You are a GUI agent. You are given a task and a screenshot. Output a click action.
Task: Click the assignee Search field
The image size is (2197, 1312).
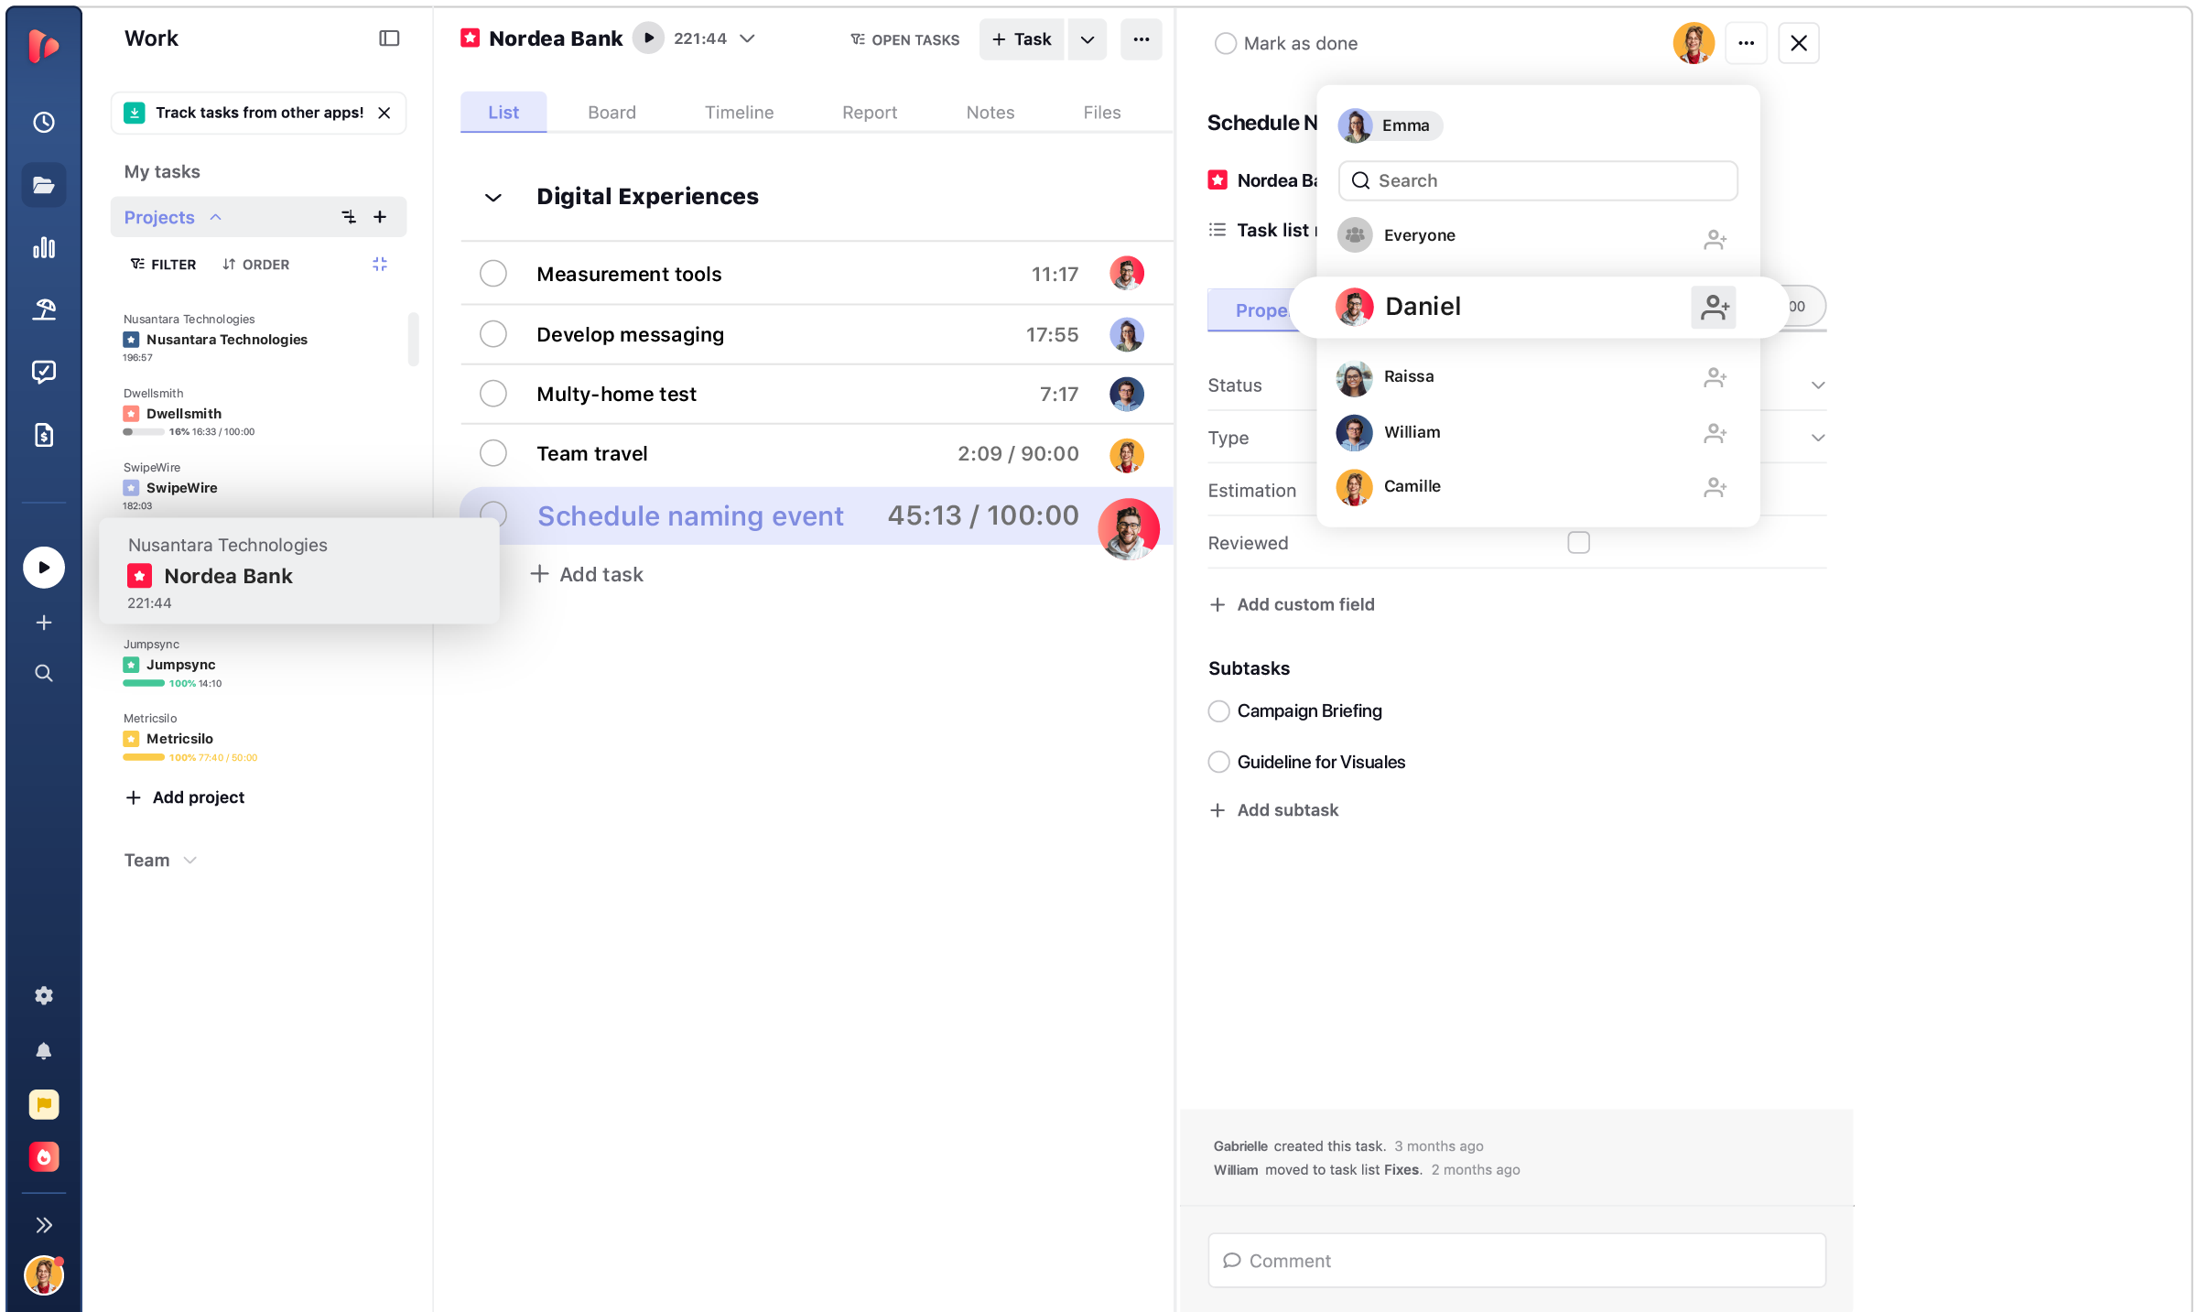[1538, 181]
